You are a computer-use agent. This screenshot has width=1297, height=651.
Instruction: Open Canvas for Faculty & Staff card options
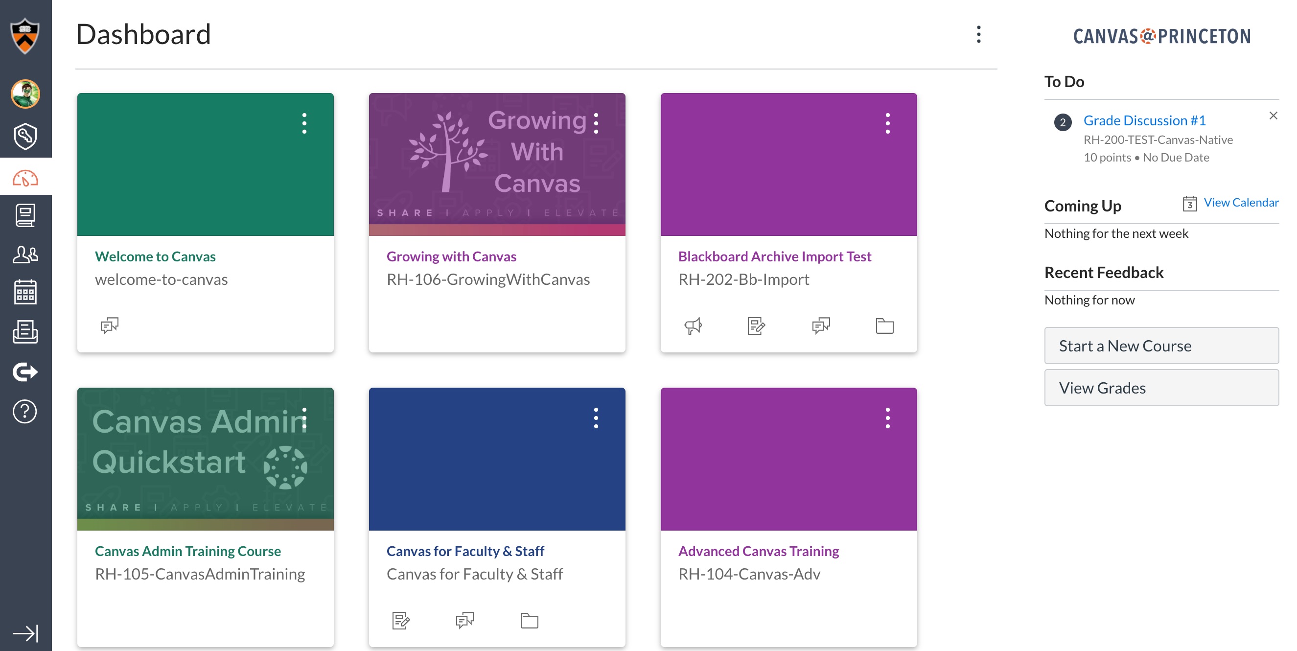[x=596, y=418]
